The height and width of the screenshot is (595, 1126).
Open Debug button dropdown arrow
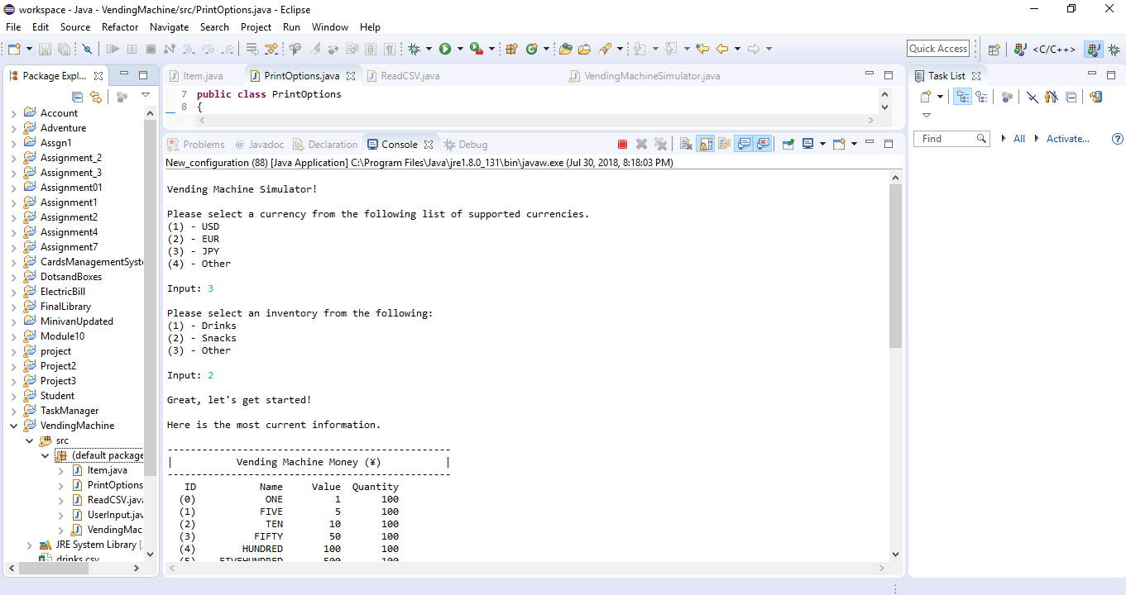[429, 49]
